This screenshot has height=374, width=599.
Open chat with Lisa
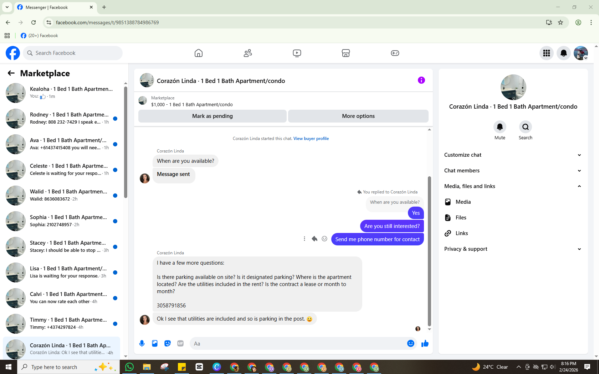61,272
